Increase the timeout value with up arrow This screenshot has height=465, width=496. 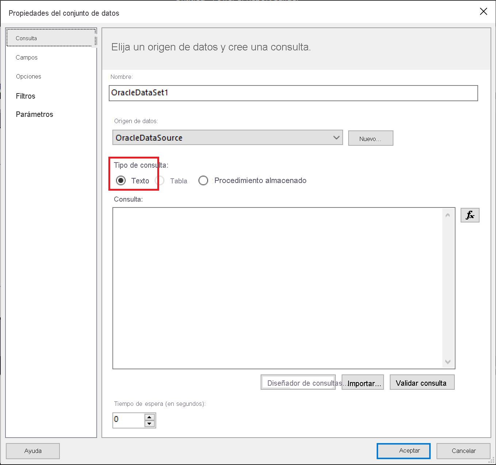[149, 417]
